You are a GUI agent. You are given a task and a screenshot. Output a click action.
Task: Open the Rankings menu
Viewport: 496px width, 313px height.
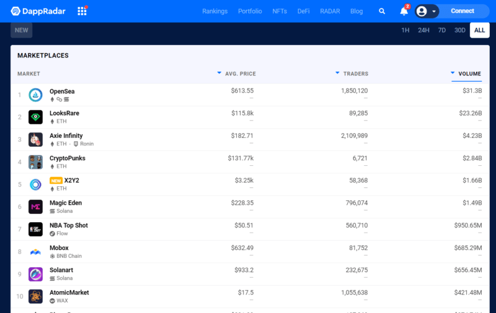[x=215, y=11]
